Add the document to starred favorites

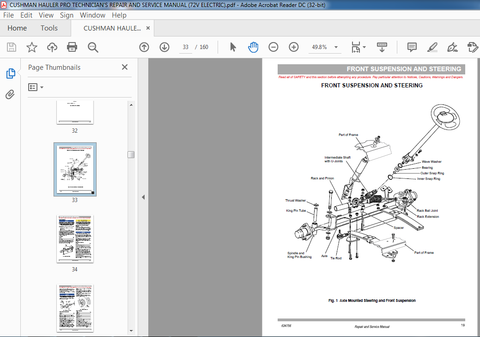point(31,47)
